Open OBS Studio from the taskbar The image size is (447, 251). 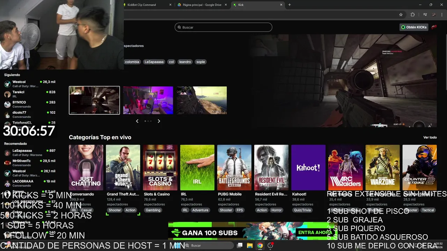pyautogui.click(x=270, y=245)
